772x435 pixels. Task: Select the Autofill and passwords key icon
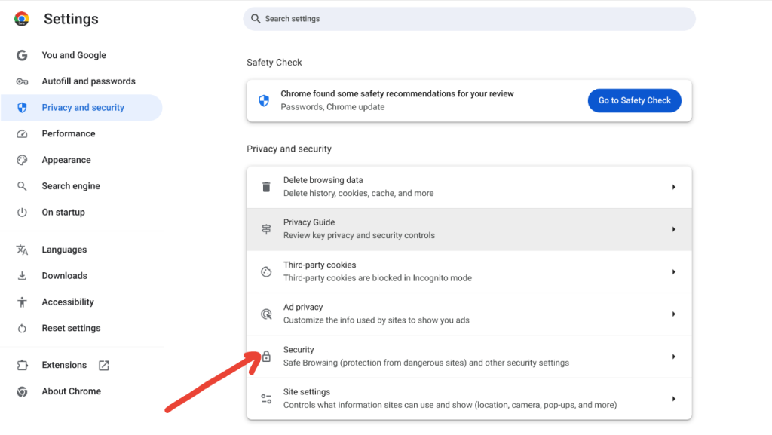[x=20, y=81]
